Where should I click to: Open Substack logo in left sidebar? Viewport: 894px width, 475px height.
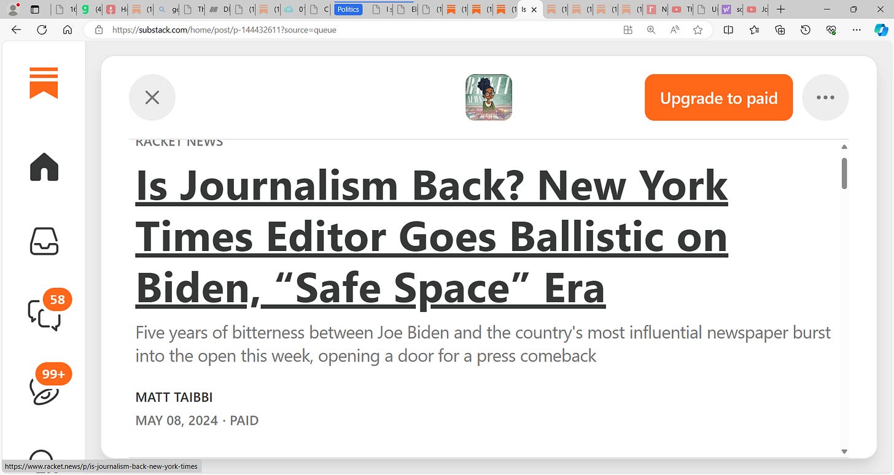pos(44,83)
